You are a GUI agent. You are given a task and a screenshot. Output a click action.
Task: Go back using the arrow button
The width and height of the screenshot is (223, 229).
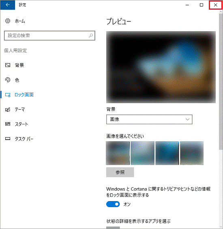[x=8, y=5]
